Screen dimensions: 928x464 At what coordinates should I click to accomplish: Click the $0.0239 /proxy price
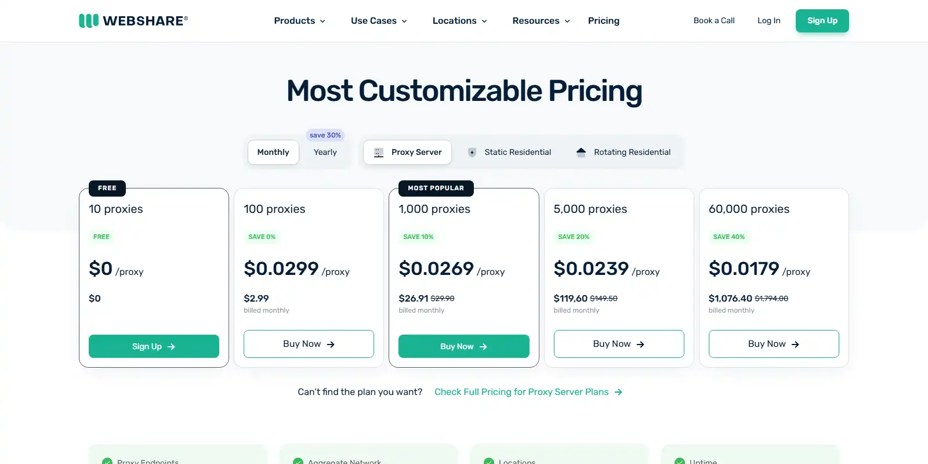607,269
